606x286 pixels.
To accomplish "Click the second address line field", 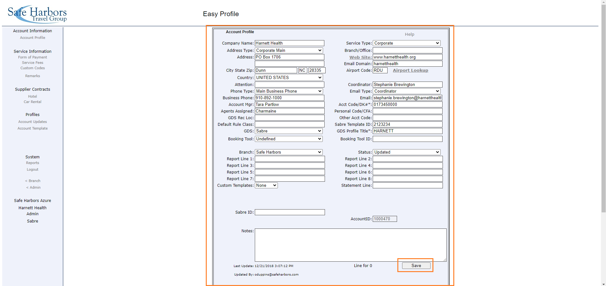I will [290, 64].
